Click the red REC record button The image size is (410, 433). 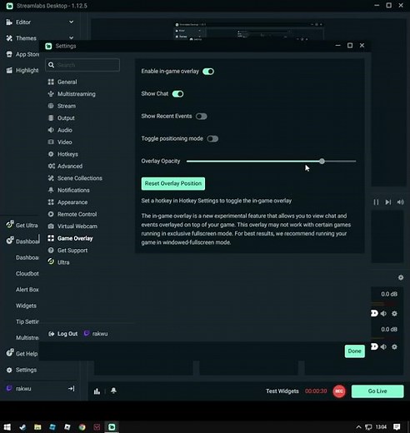click(339, 391)
